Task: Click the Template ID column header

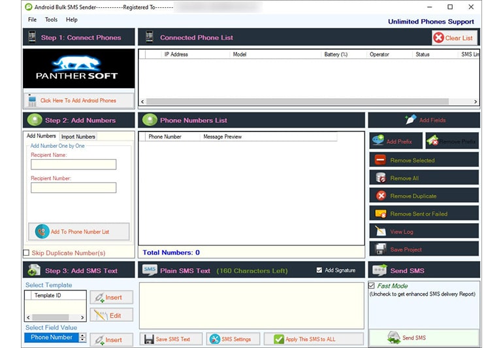Action: coord(59,295)
